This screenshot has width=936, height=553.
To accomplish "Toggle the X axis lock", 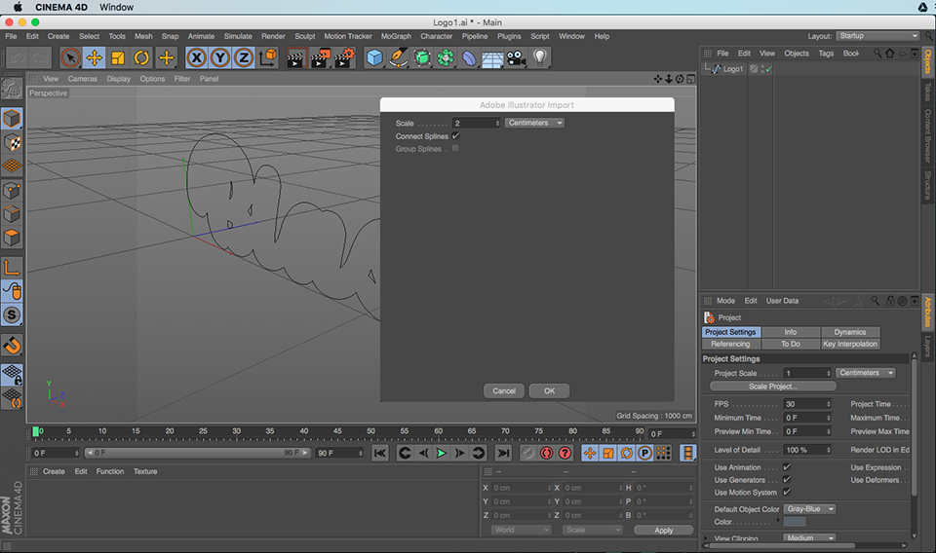I will tap(196, 57).
